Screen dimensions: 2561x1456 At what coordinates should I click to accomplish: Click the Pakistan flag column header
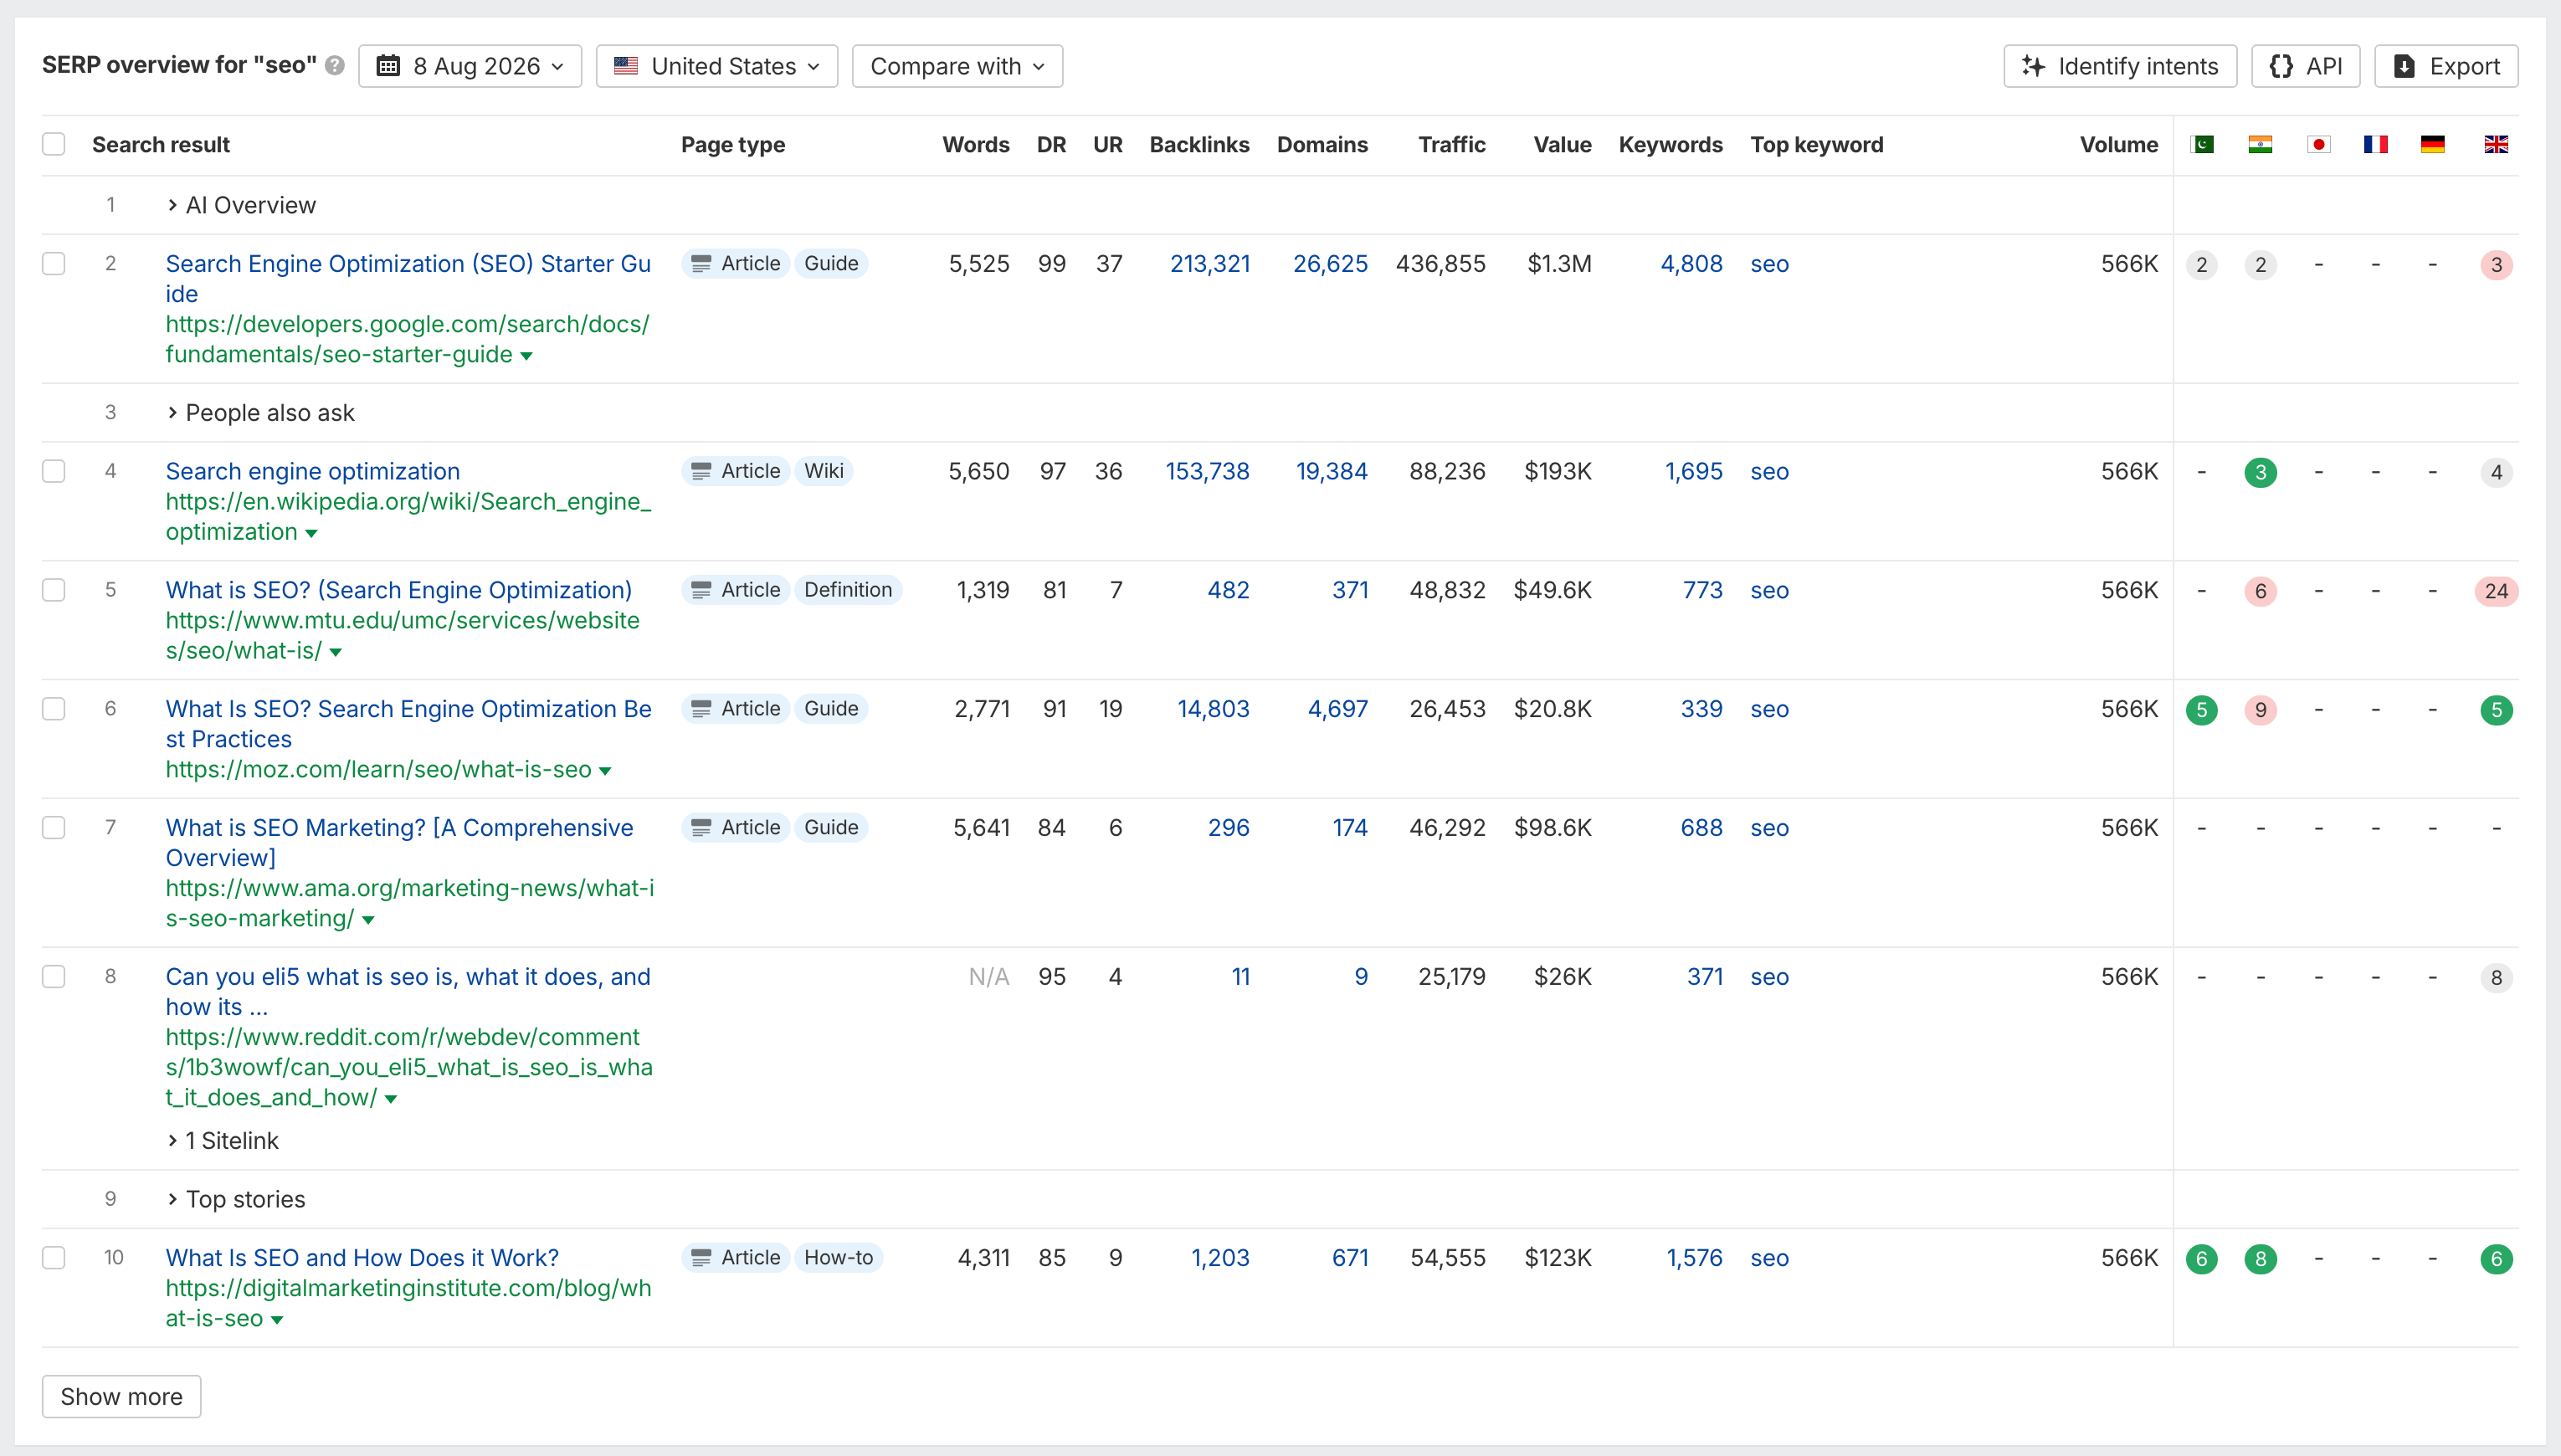tap(2201, 145)
